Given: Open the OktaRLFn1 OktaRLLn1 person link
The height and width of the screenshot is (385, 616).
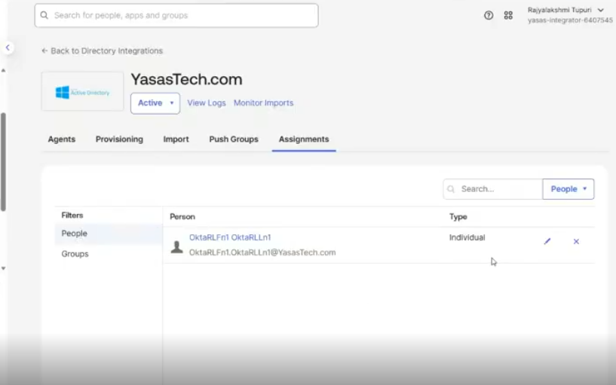Looking at the screenshot, I should 230,237.
